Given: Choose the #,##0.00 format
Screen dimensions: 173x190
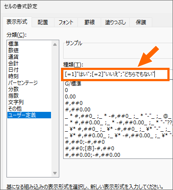Looking at the screenshot, I should tap(118, 110).
